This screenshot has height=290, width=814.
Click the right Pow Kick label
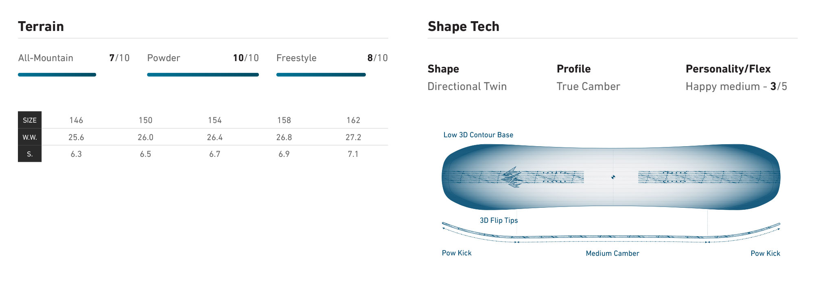click(765, 253)
